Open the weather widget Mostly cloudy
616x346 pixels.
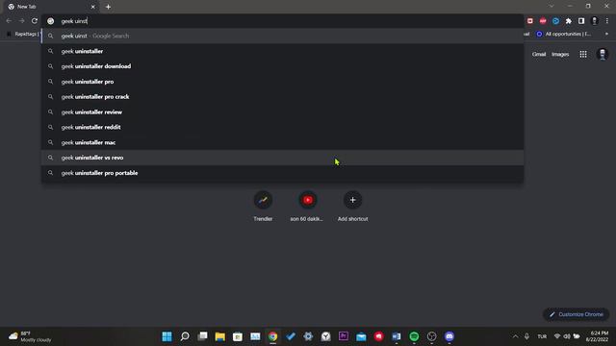[x=30, y=336]
